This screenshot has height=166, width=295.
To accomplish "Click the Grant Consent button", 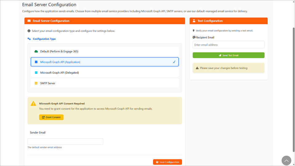I will [51, 117].
